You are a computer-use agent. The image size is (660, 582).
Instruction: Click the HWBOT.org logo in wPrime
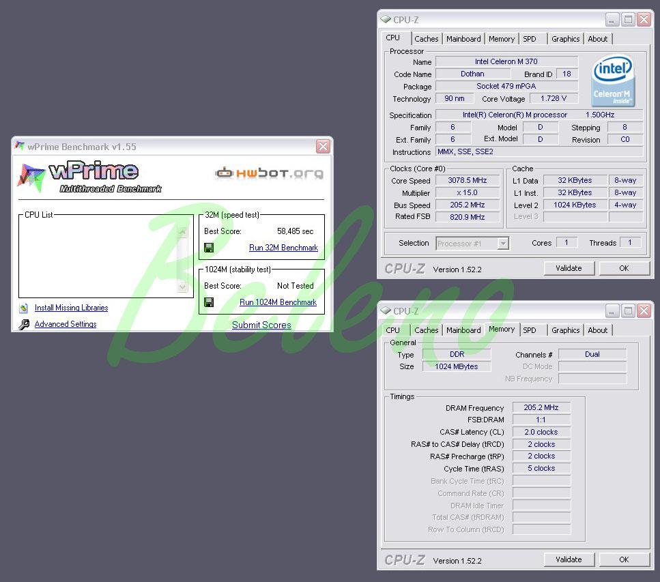click(x=270, y=173)
